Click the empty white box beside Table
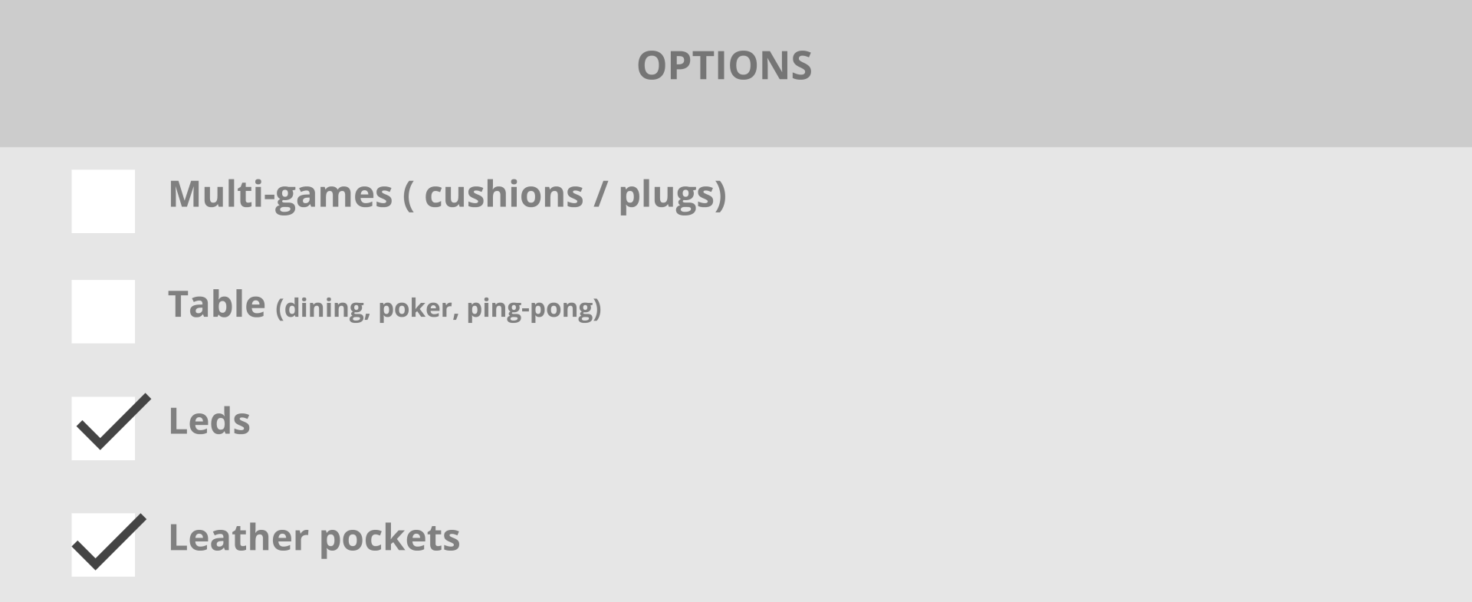Viewport: 1472px width, 602px height. click(x=103, y=311)
